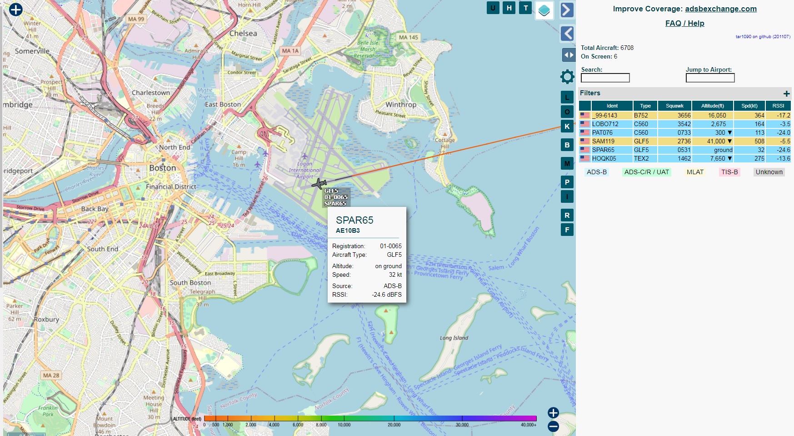Select the SAM119 aircraft row

pyautogui.click(x=684, y=141)
